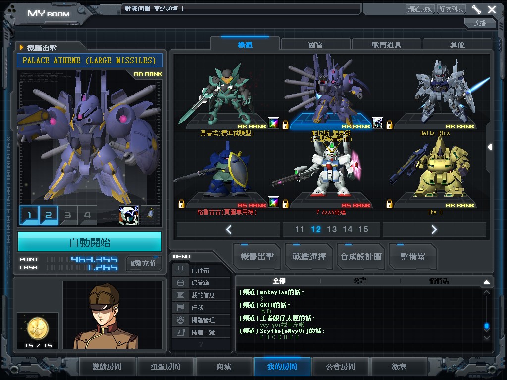The image size is (507, 380).
Task: Switch to the 機體 tab
Action: (245, 45)
